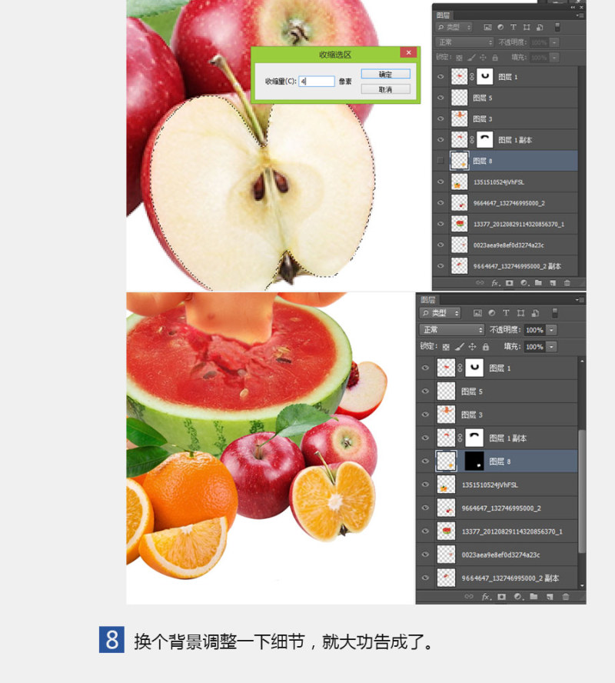The width and height of the screenshot is (615, 683).
Task: Hide layer 1351510524jVhFSL in watermelon-side panel
Action: 425,485
